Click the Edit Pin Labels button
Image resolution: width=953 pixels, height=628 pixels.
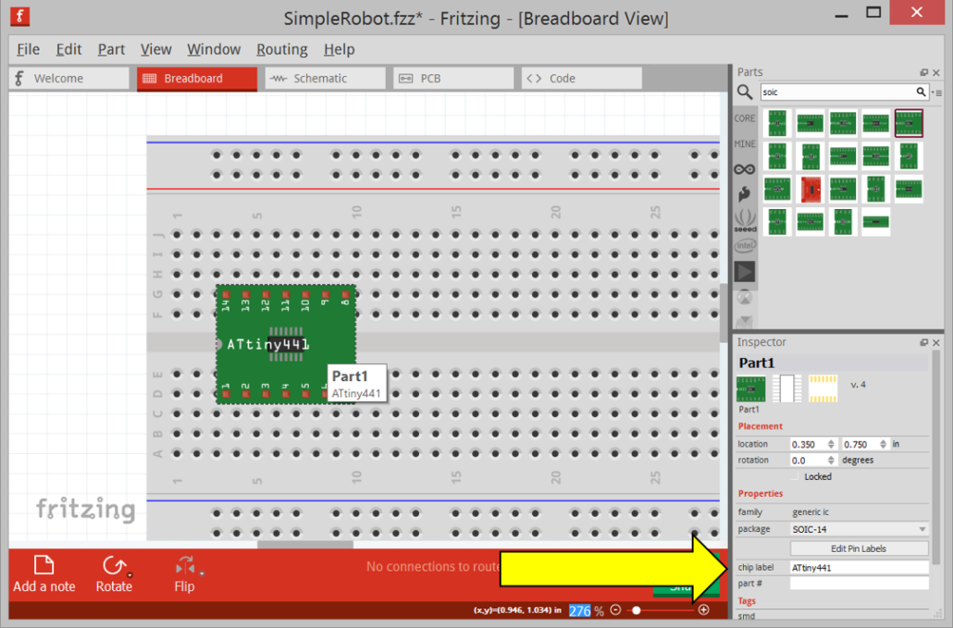pyautogui.click(x=859, y=548)
